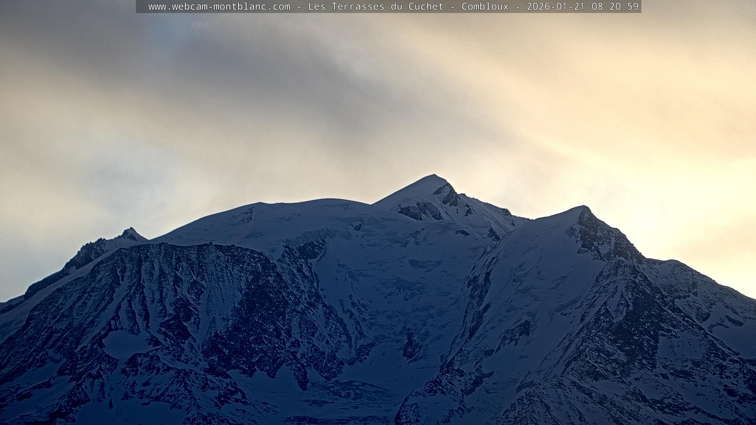Click the 'Les Terrasses du Cuchet' caption
The width and height of the screenshot is (756, 425).
376,6
